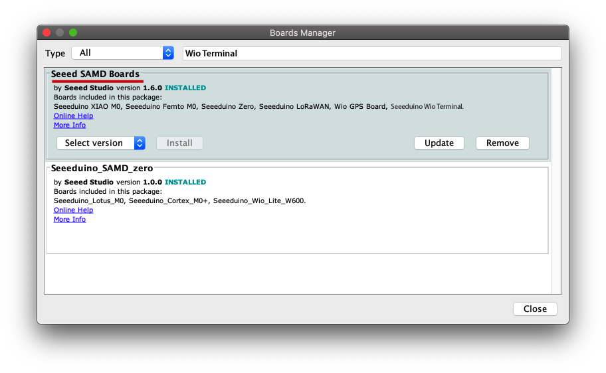The height and width of the screenshot is (373, 606).
Task: Click the 1.6.0 INSTALLED status text
Action: 175,88
